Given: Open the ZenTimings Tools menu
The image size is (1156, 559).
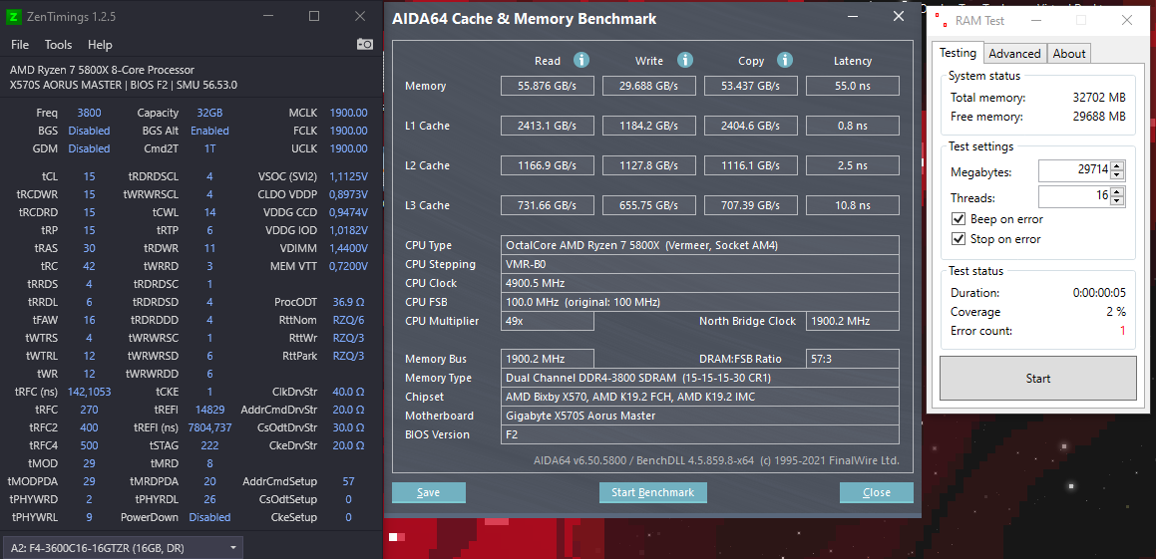Looking at the screenshot, I should pos(58,45).
